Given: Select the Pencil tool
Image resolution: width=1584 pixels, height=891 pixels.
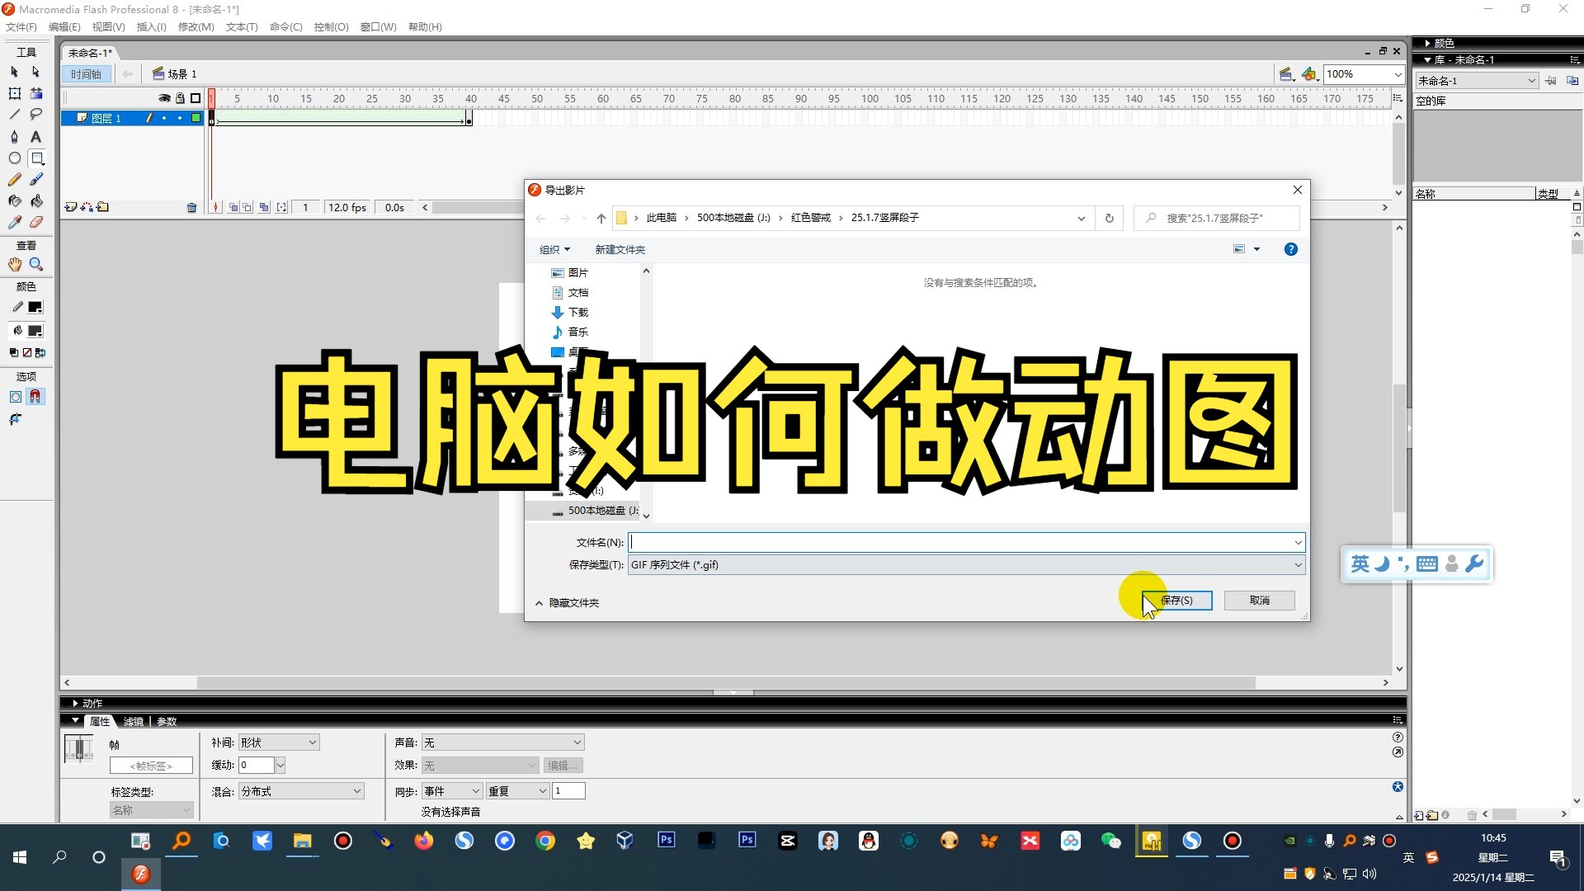Looking at the screenshot, I should (x=14, y=179).
